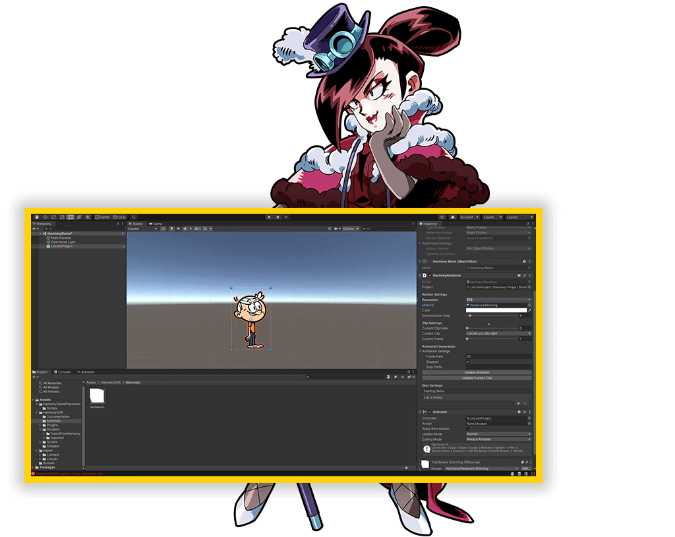
Task: Click the Color swatch field
Action: tap(496, 310)
